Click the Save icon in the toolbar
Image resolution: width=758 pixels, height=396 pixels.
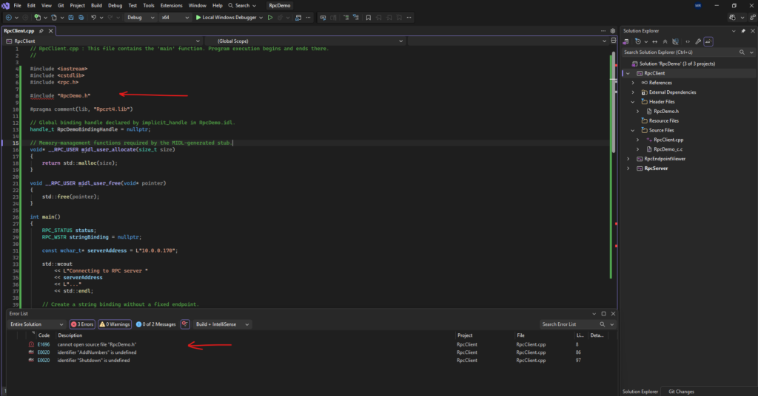pos(70,18)
